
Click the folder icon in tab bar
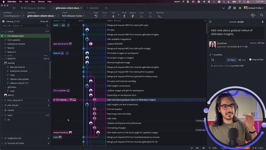(x=14, y=8)
